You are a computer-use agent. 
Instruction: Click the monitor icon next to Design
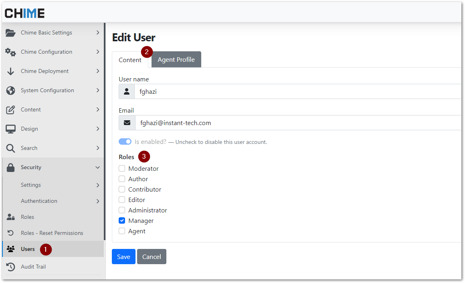(x=11, y=129)
